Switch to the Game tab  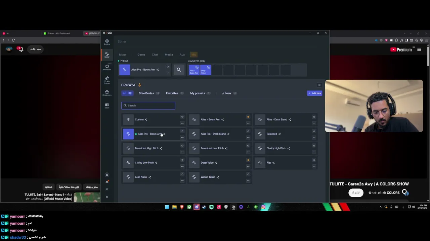click(x=141, y=55)
